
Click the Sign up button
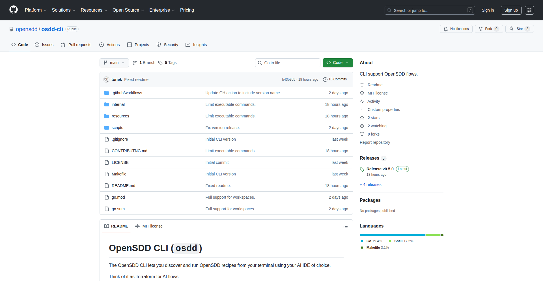(511, 10)
